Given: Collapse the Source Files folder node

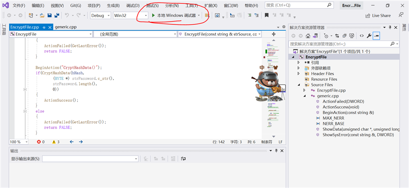Looking at the screenshot, I should (x=299, y=85).
